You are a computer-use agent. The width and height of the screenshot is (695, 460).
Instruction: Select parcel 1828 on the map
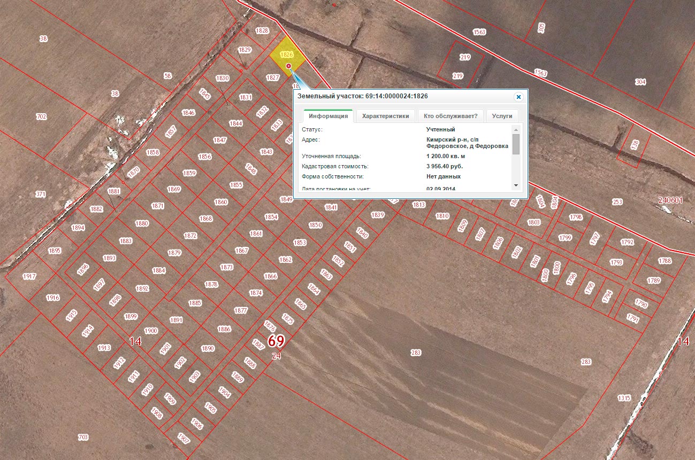click(262, 30)
